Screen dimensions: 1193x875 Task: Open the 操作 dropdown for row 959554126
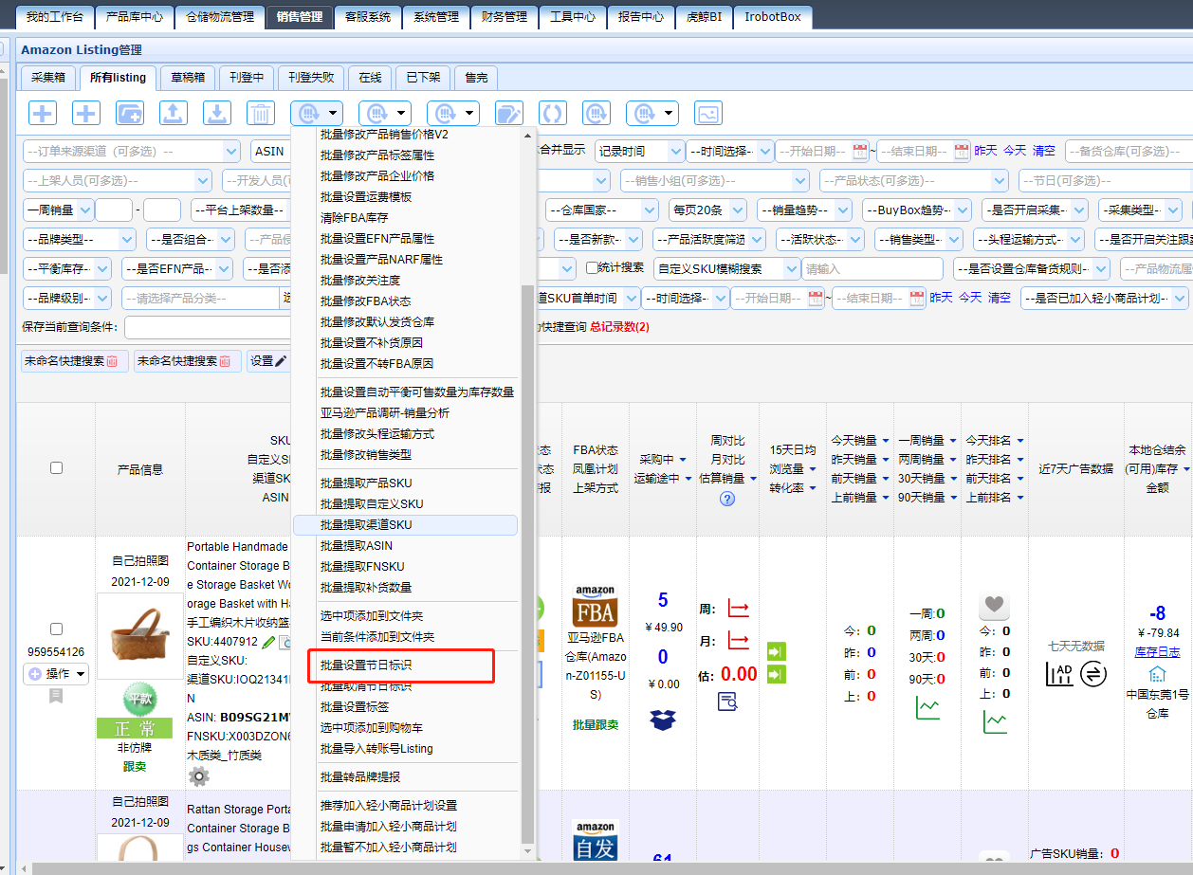pos(56,674)
